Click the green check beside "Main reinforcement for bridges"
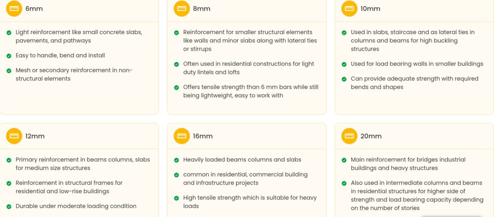The height and width of the screenshot is (217, 494). click(x=344, y=160)
